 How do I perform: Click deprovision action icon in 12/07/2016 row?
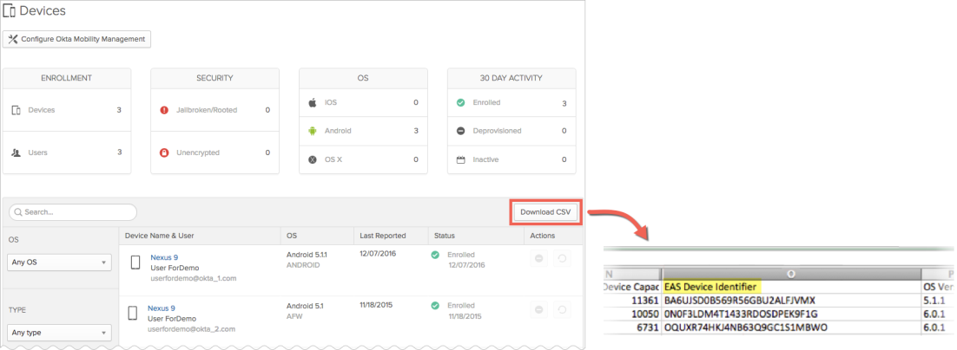click(x=539, y=259)
